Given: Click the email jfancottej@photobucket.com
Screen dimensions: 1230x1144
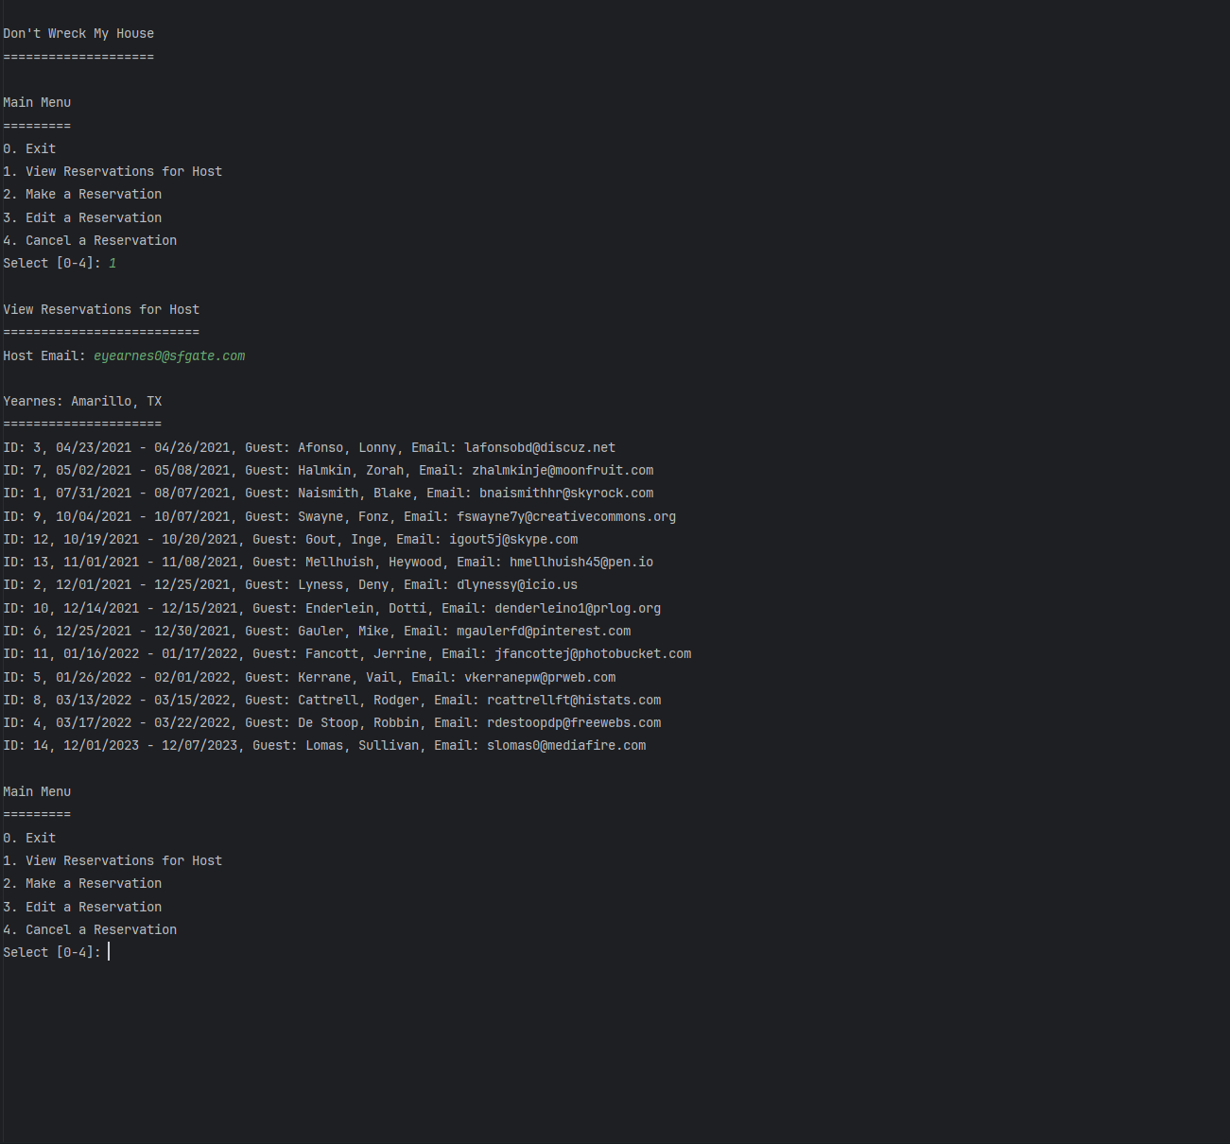Looking at the screenshot, I should [x=592, y=654].
